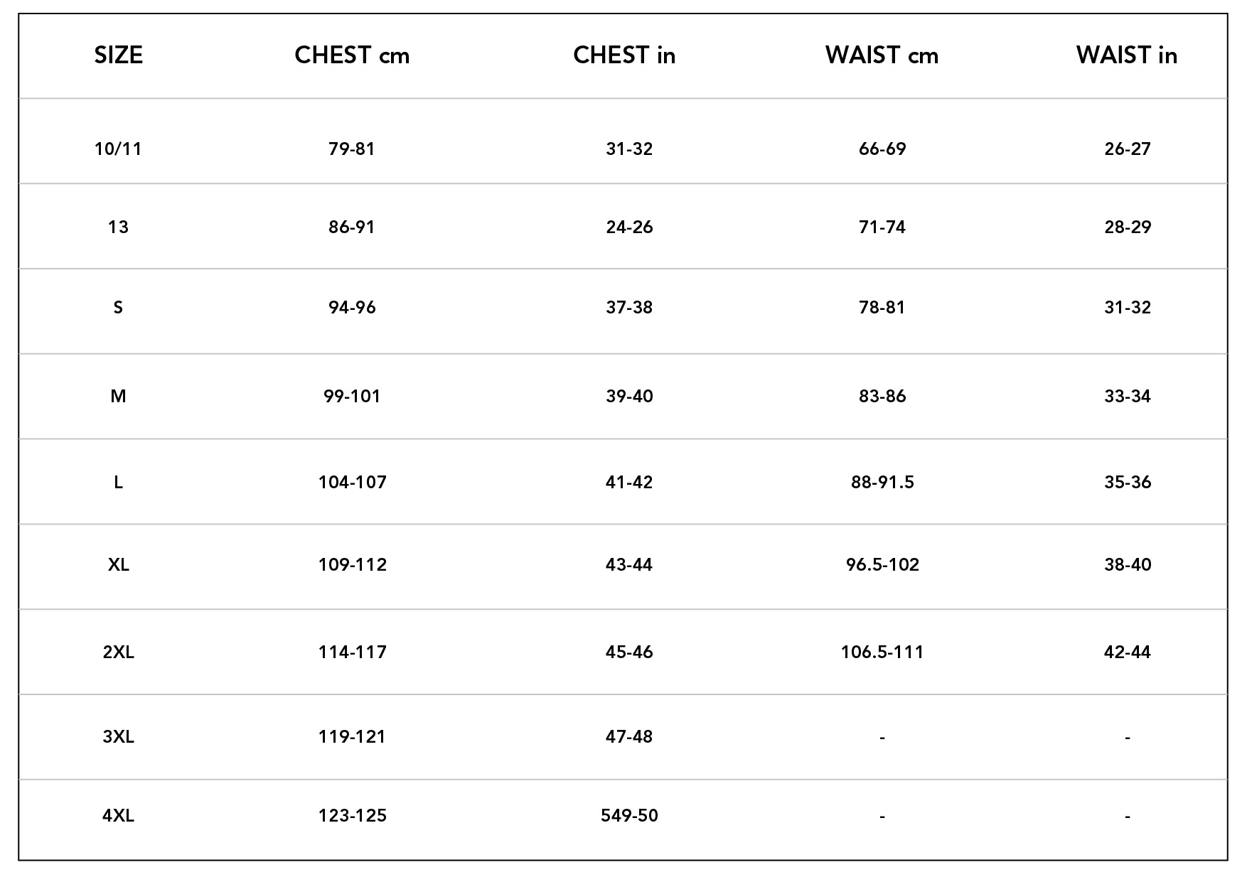Select the S size cell
1247x882 pixels.
click(118, 307)
